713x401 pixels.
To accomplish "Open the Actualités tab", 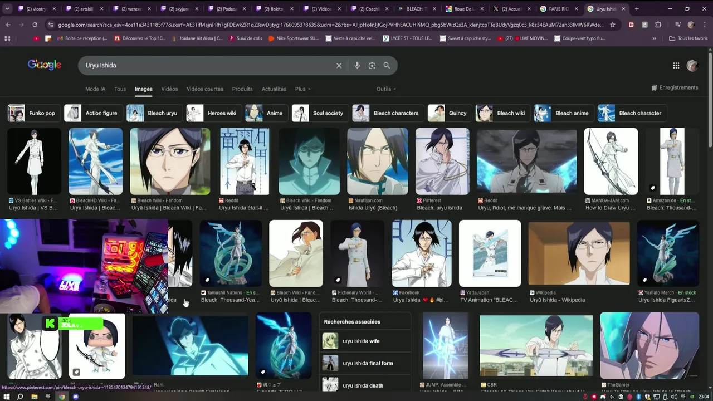I will (x=274, y=89).
